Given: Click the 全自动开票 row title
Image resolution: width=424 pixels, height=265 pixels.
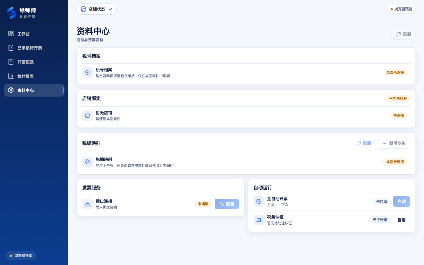Looking at the screenshot, I should 277,199.
